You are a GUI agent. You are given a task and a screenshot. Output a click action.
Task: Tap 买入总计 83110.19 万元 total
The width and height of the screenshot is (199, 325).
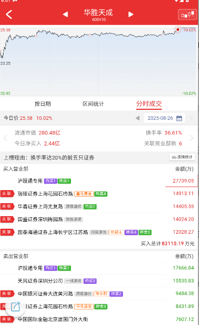tap(167, 244)
